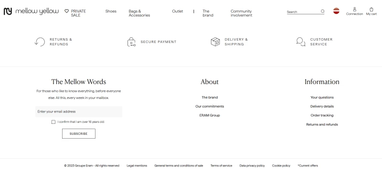Click the search magnifier icon
Image resolution: width=382 pixels, height=175 pixels.
(x=323, y=11)
